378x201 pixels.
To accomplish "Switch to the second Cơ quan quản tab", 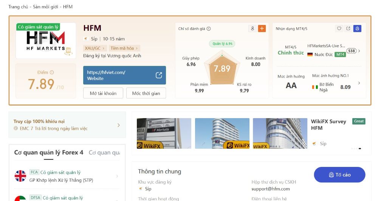I will (104, 153).
